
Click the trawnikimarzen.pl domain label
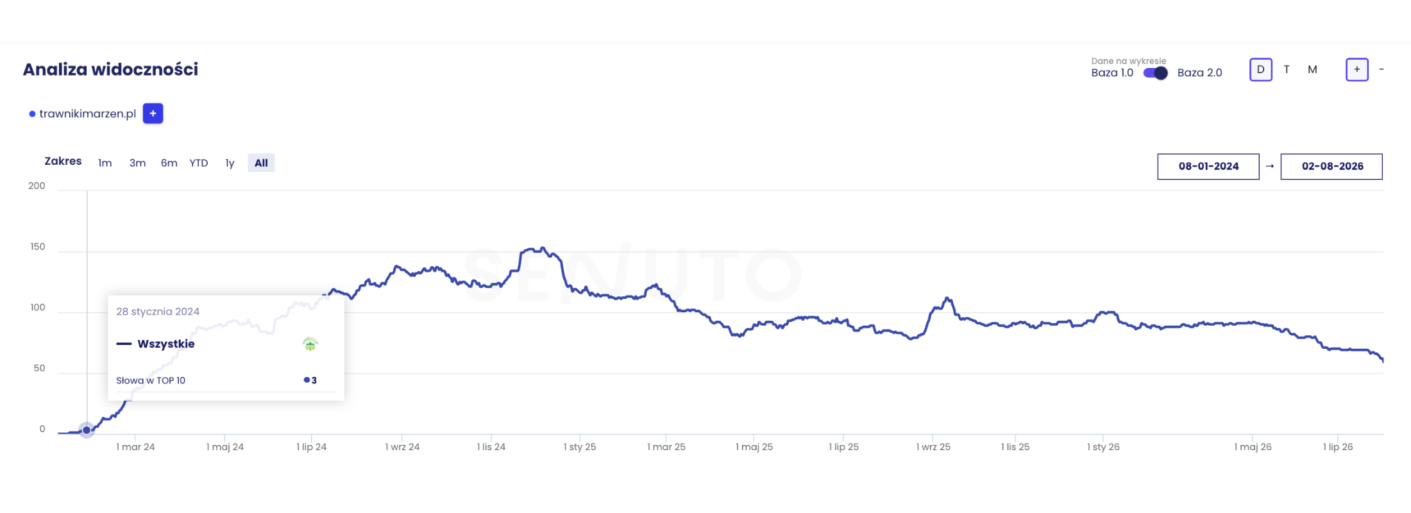pos(88,114)
